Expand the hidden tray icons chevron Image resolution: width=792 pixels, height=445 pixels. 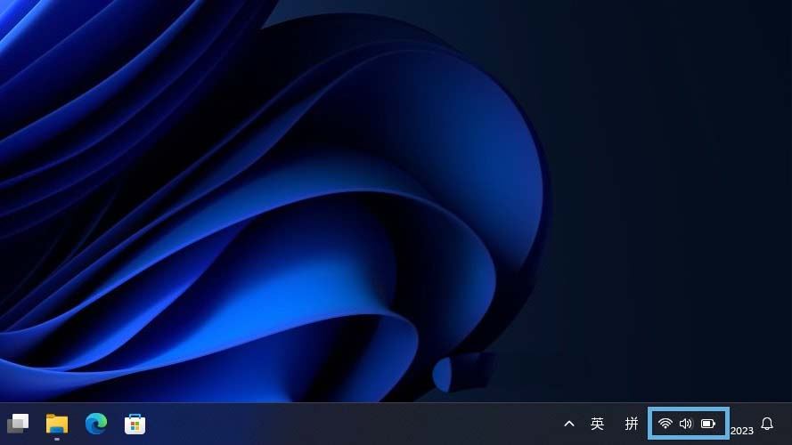click(x=569, y=424)
